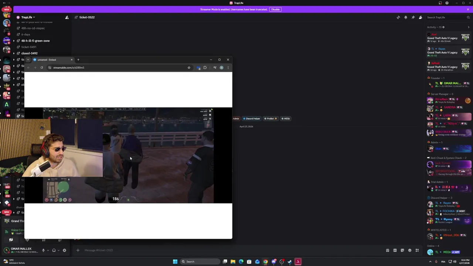Screen dimensions: 473x266
Task: Expand thread arrow beside 48-h-ill-fi-green-zone
Action: pyautogui.click(x=14, y=41)
